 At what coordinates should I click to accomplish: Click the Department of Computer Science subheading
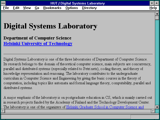coord(37,38)
